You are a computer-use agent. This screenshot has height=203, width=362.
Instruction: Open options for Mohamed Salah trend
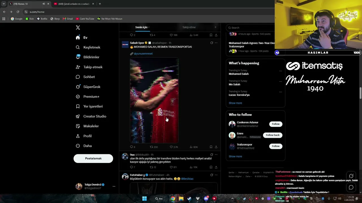pos(281,71)
